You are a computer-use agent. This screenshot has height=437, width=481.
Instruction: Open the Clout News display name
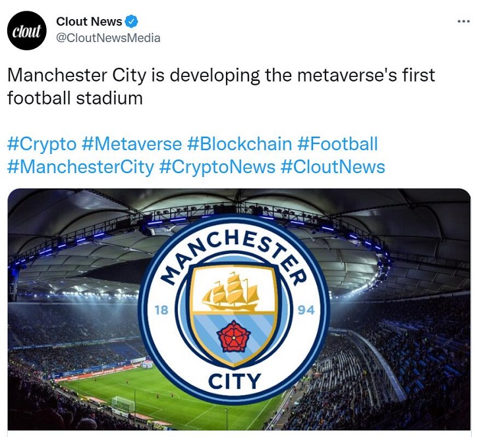89,22
